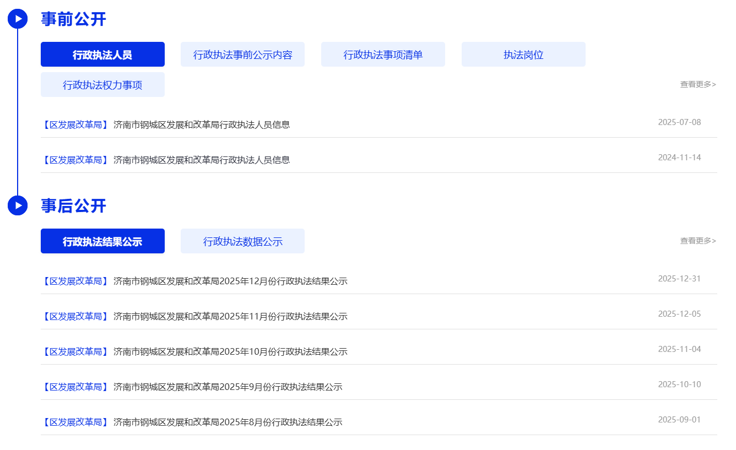Open the 2025年12月份行政执法结果公示 link
Viewport: 736px width, 450px height.
click(230, 281)
